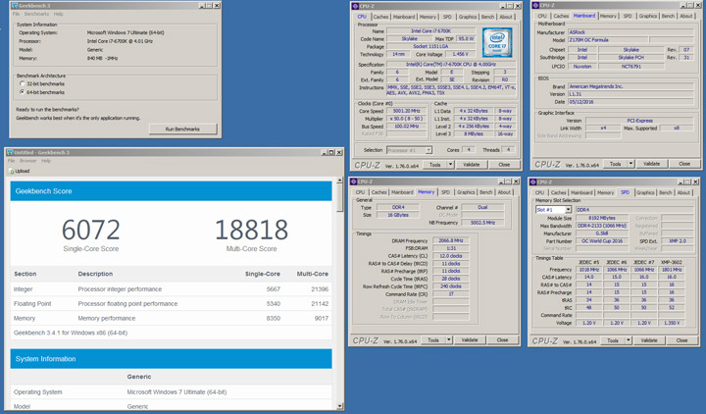Viewport: 706px width, 414px height.
Task: Click the Intel Core i7 logo in CPU-Z
Action: click(497, 42)
